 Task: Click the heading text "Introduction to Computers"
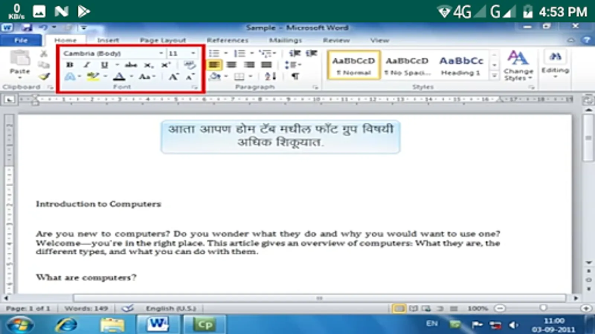pyautogui.click(x=99, y=204)
